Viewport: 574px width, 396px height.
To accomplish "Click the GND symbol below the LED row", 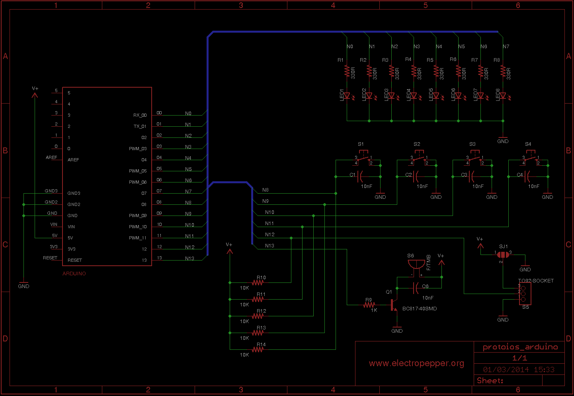I will pyautogui.click(x=503, y=140).
